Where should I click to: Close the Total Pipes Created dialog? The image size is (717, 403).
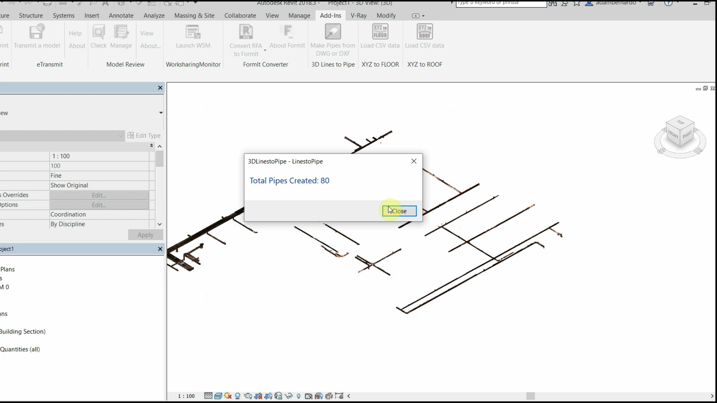pos(399,211)
